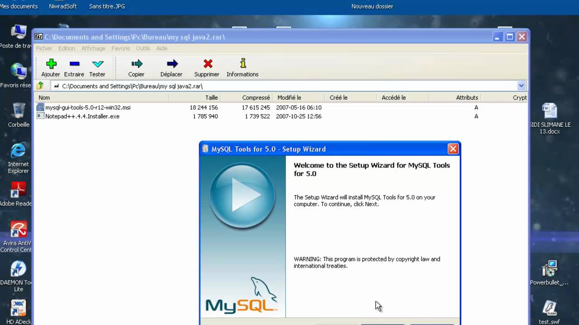579x325 pixels.
Task: Open the Fichier menu
Action: 44,48
